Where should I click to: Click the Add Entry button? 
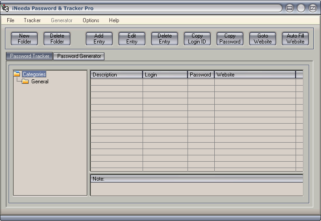pos(99,38)
